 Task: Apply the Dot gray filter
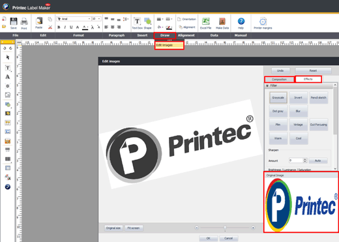pos(278,111)
